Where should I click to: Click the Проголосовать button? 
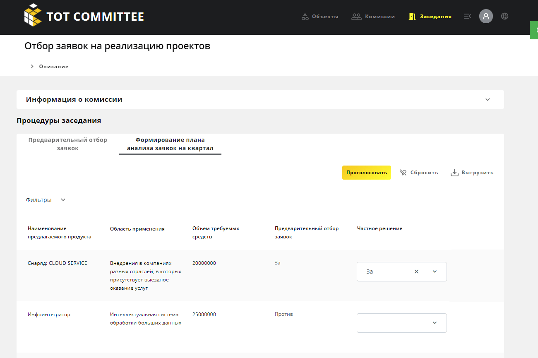tap(367, 173)
